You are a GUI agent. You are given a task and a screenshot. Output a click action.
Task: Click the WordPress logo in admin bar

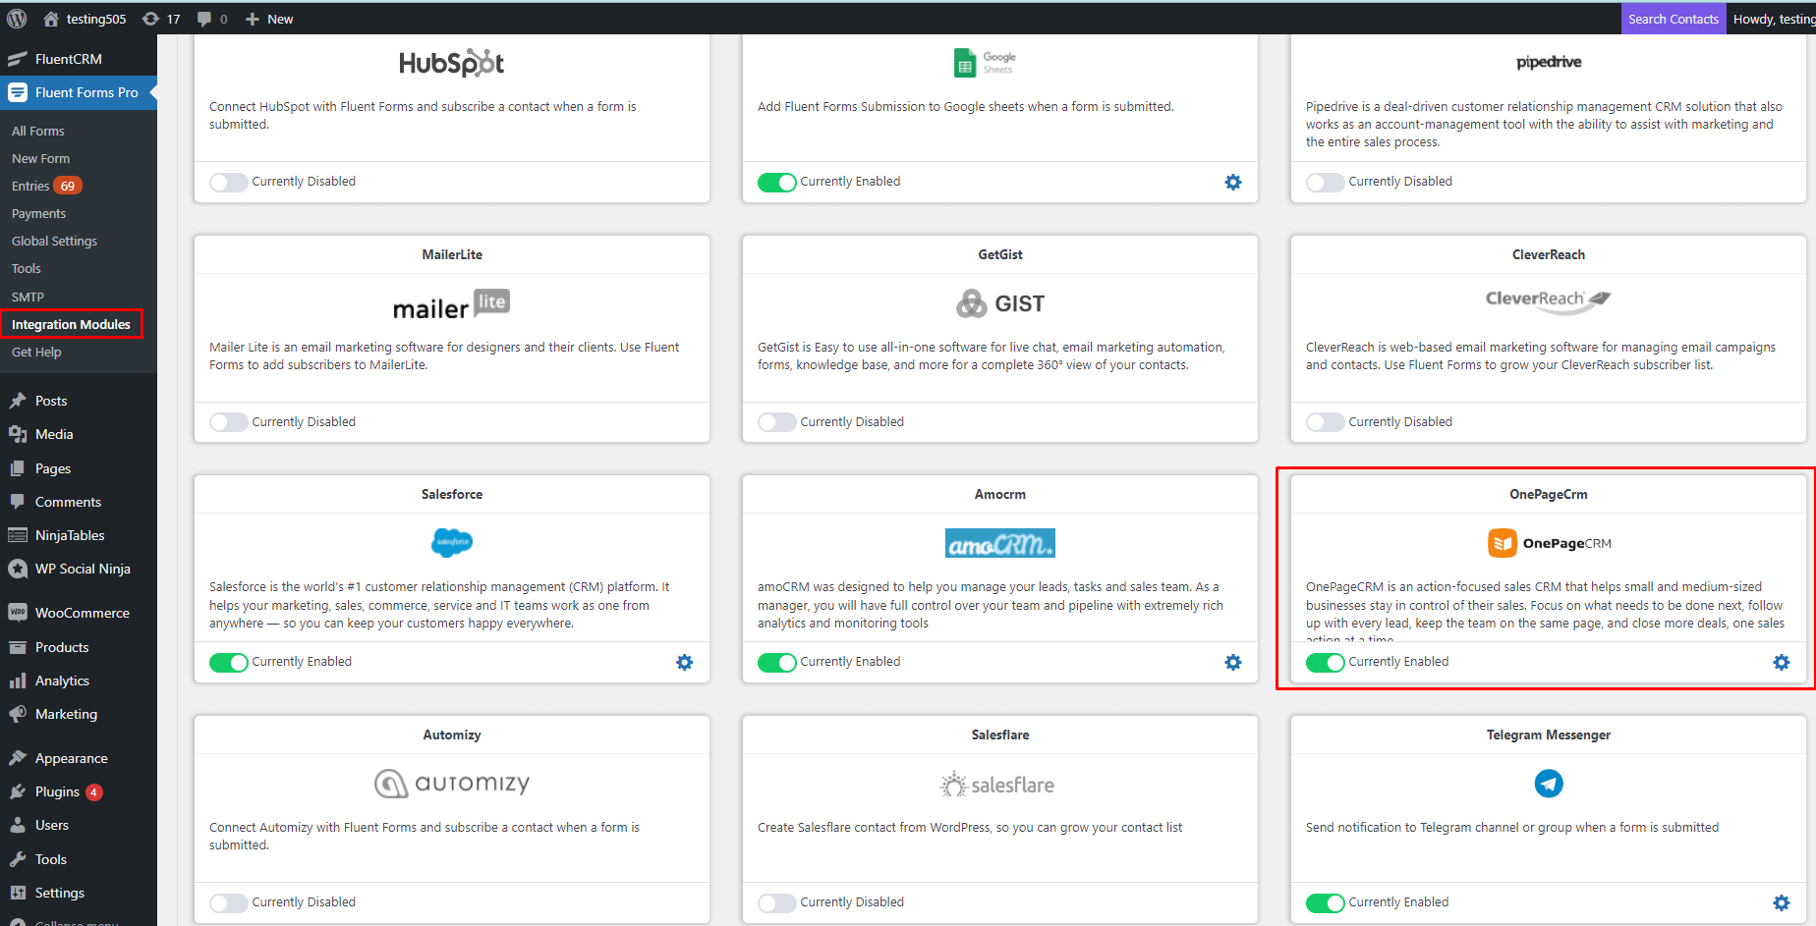click(17, 18)
